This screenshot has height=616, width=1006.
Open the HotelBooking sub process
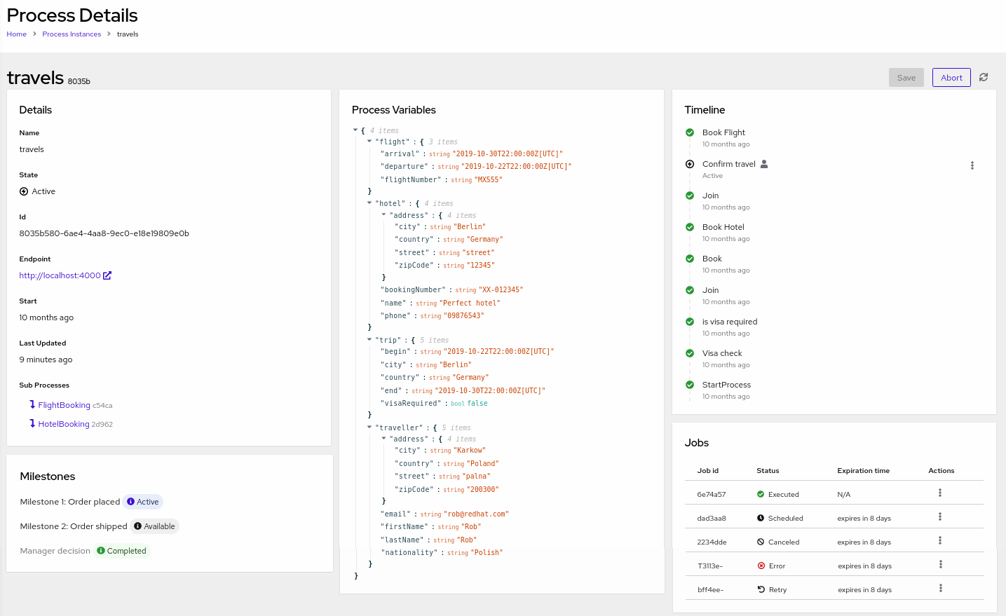(x=64, y=424)
